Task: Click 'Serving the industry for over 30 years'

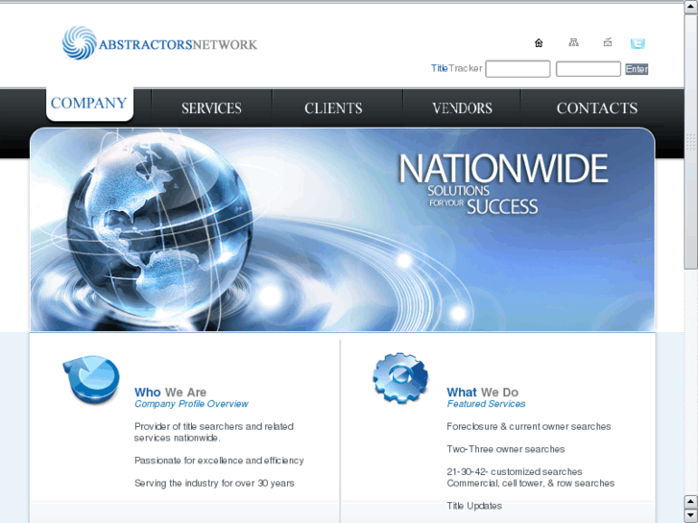Action: pos(214,483)
